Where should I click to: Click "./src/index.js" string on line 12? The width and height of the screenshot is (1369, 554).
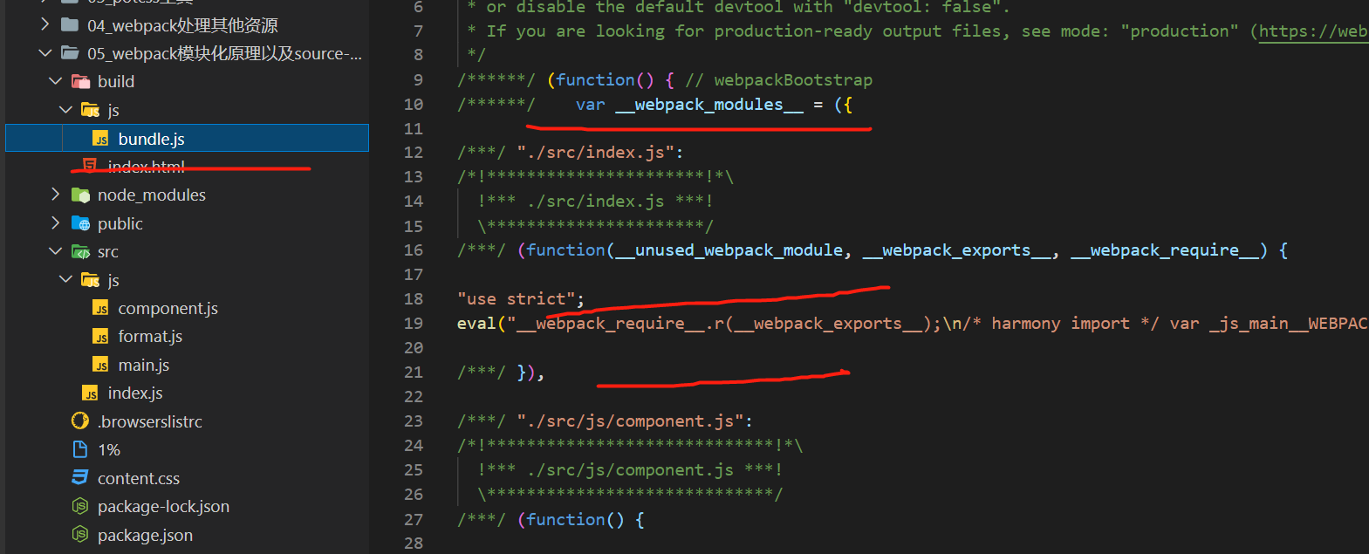(595, 152)
